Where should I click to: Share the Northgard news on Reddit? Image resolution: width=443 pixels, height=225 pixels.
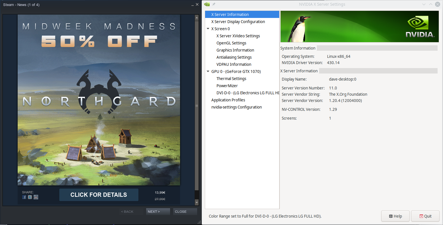36,197
